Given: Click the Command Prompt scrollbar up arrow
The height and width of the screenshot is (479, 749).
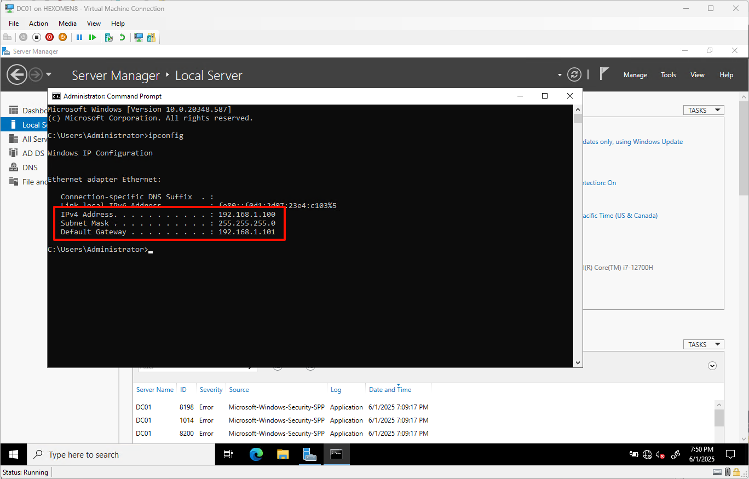Looking at the screenshot, I should pyautogui.click(x=578, y=108).
